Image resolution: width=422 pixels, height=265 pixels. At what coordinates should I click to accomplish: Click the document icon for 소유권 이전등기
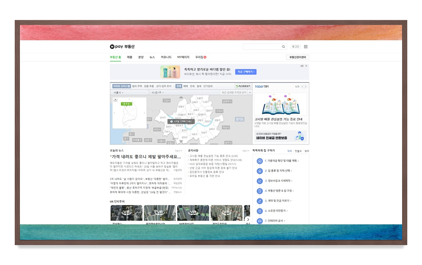coord(260,211)
